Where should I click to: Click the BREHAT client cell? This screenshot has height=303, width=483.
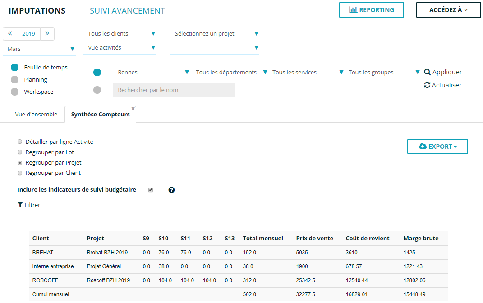click(x=43, y=252)
